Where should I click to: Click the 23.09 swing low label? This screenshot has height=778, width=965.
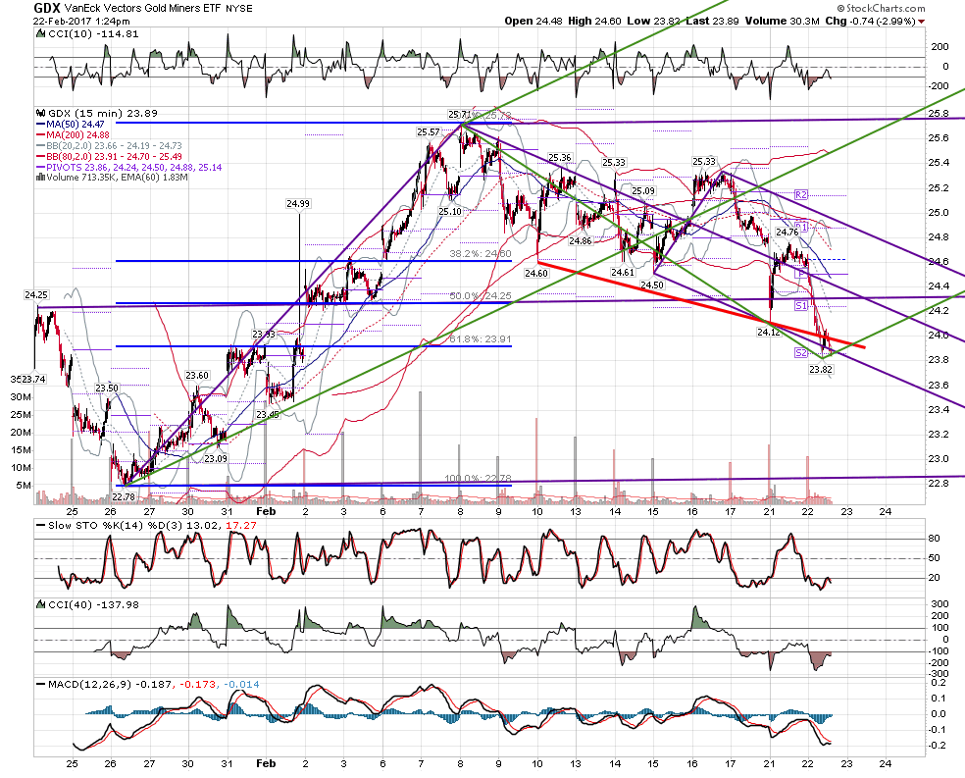tap(216, 459)
